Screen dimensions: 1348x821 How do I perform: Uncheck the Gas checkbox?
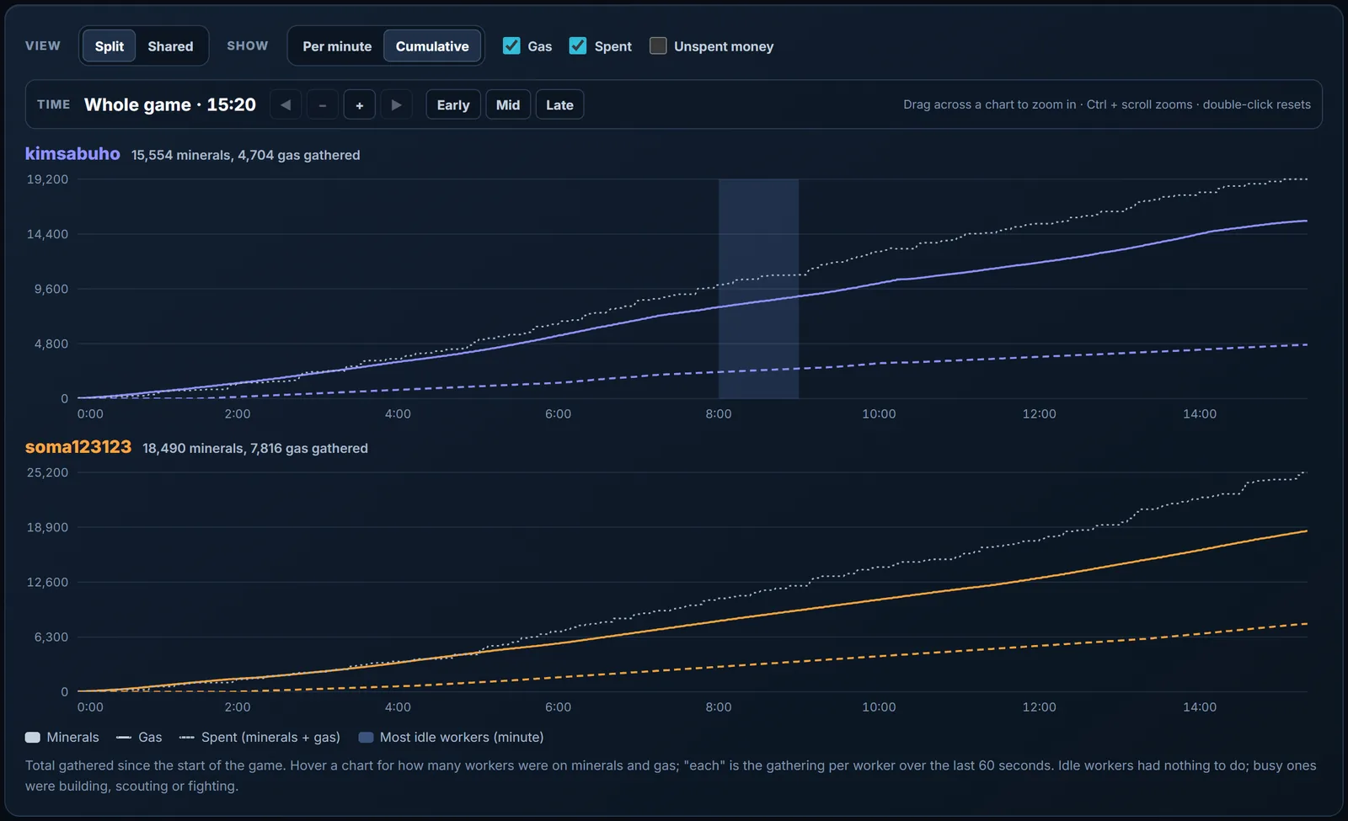(x=511, y=45)
